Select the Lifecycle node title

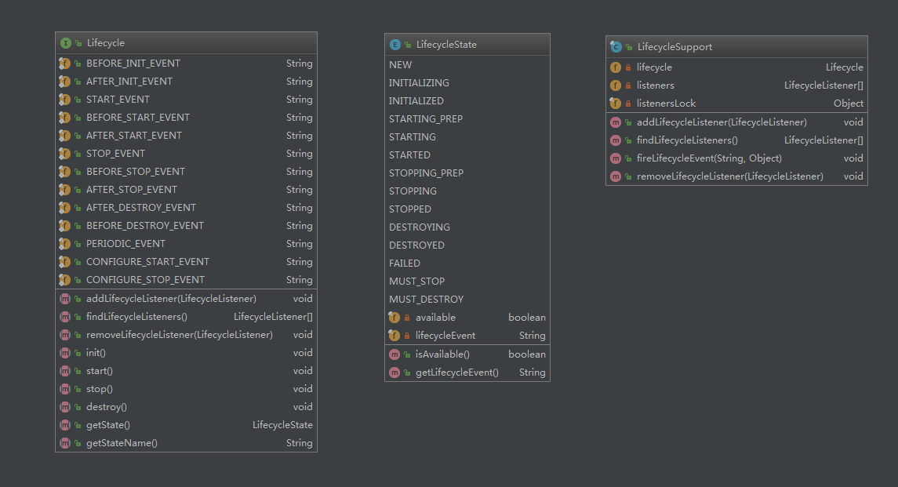coord(106,43)
